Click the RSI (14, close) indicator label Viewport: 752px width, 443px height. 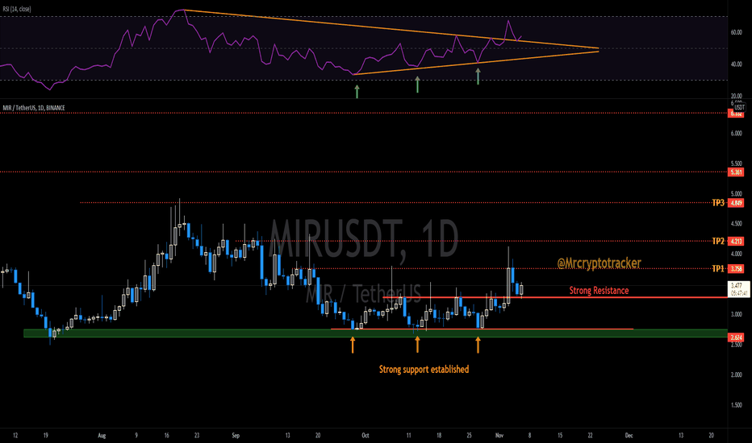17,9
